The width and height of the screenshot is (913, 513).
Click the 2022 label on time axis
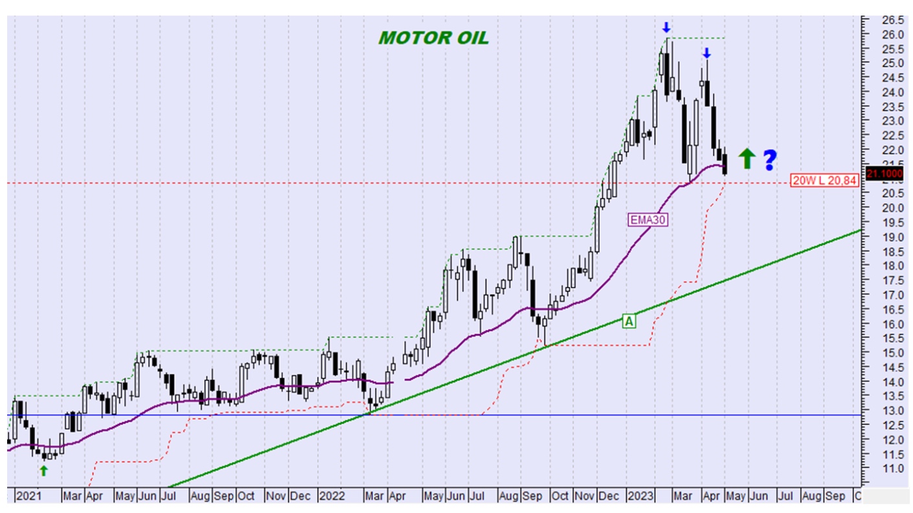[333, 496]
